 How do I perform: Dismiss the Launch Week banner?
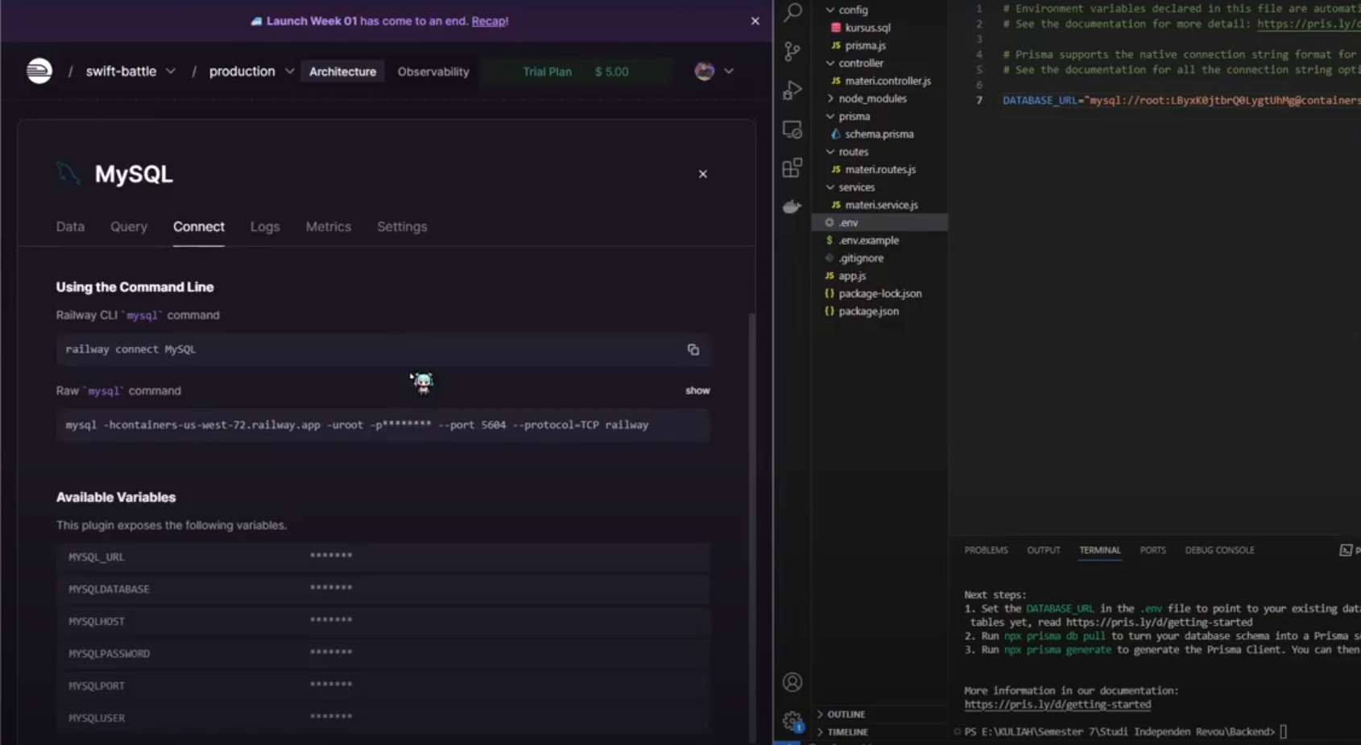[x=755, y=21]
